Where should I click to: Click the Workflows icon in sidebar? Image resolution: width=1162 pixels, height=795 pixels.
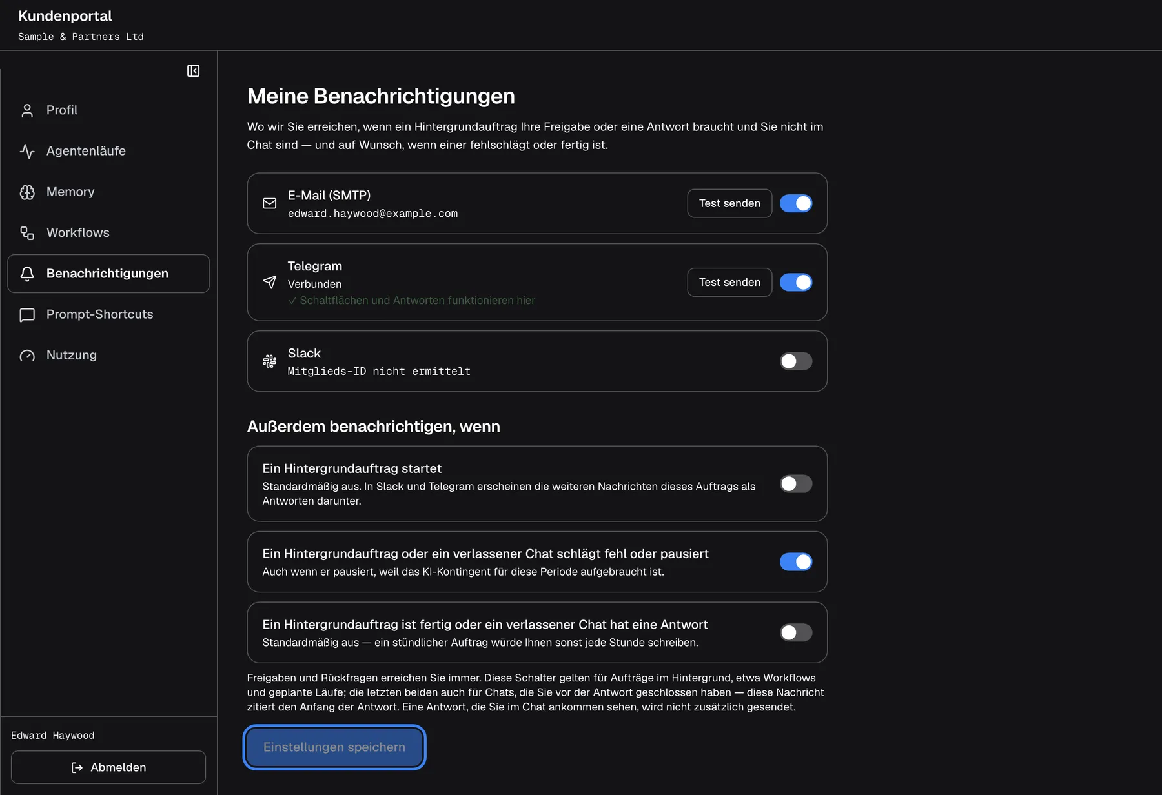27,233
